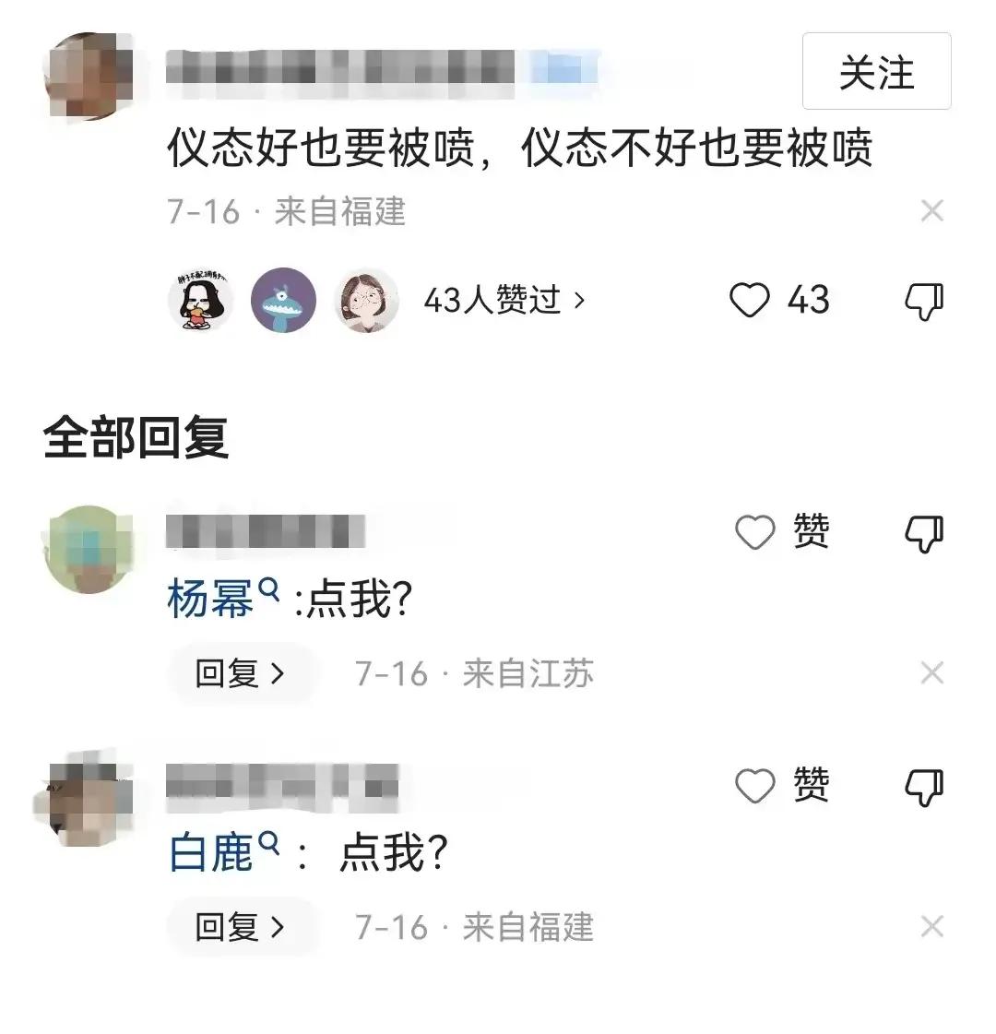Dismiss the main comment from 福建
The width and height of the screenshot is (996, 1034).
pyautogui.click(x=932, y=211)
